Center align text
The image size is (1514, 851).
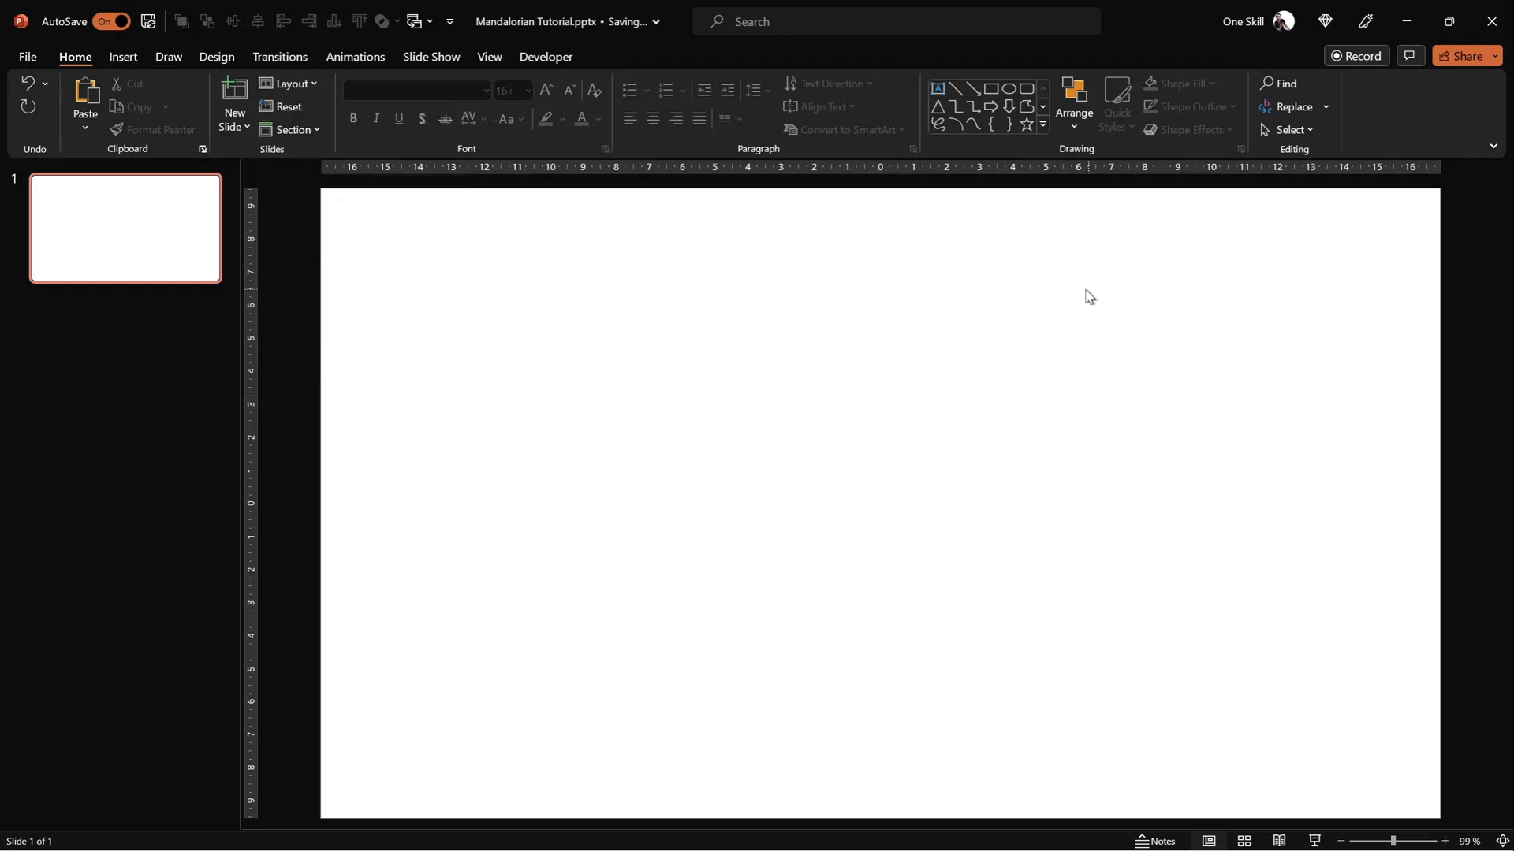pyautogui.click(x=653, y=118)
